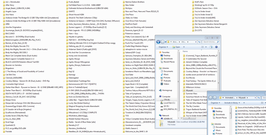Open recent pages arrow beside the Anime window's nav buttons

pyautogui.click(x=165, y=42)
